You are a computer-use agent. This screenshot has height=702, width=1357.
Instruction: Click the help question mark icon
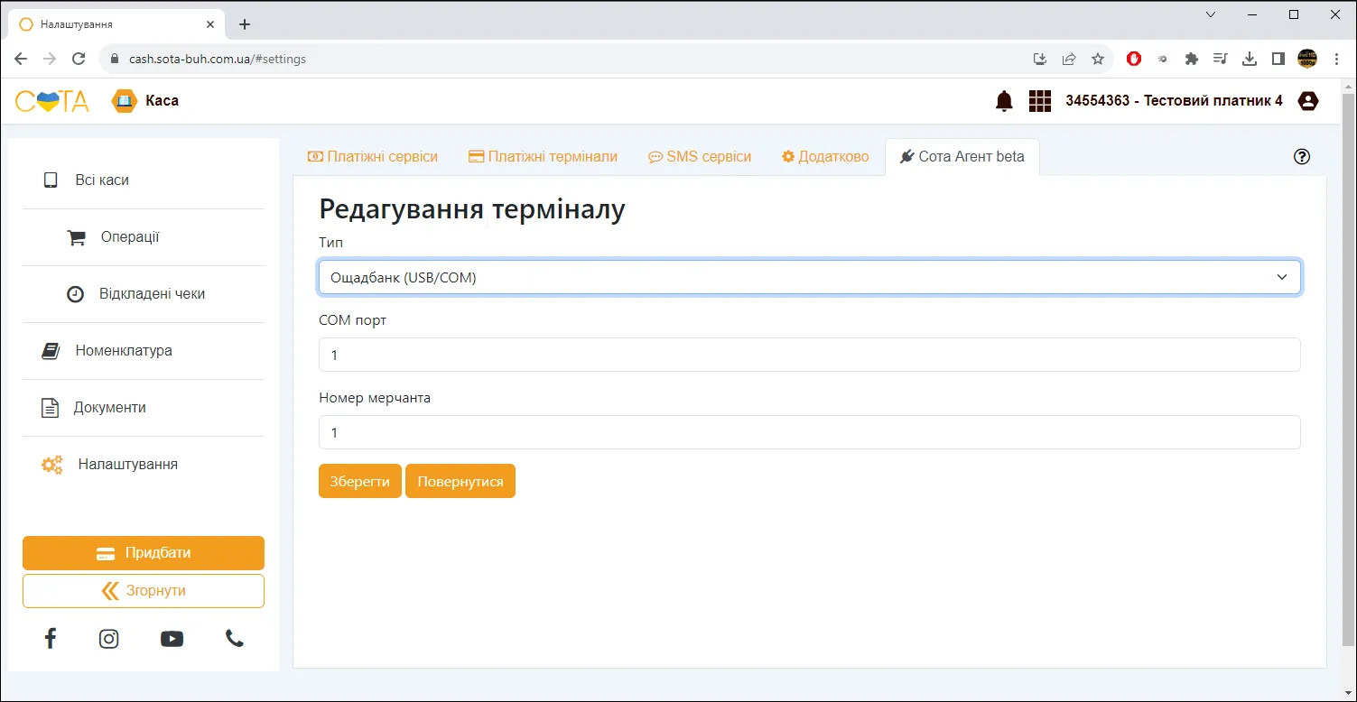tap(1302, 156)
